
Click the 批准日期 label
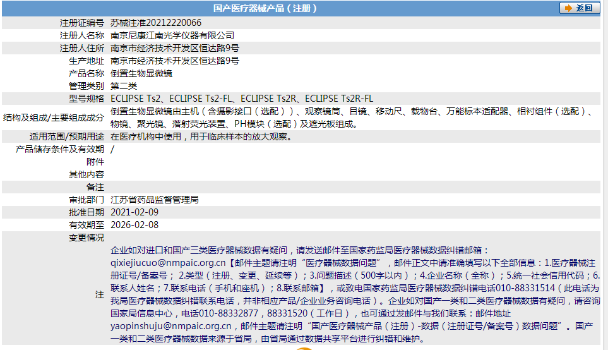(86, 212)
